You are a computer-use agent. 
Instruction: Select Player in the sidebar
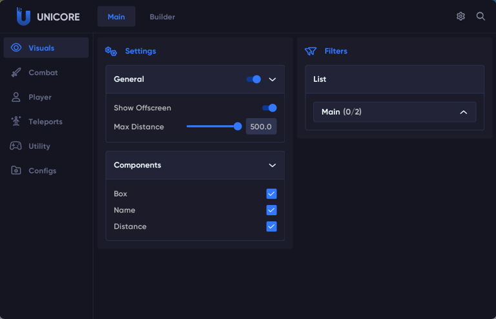click(x=46, y=97)
